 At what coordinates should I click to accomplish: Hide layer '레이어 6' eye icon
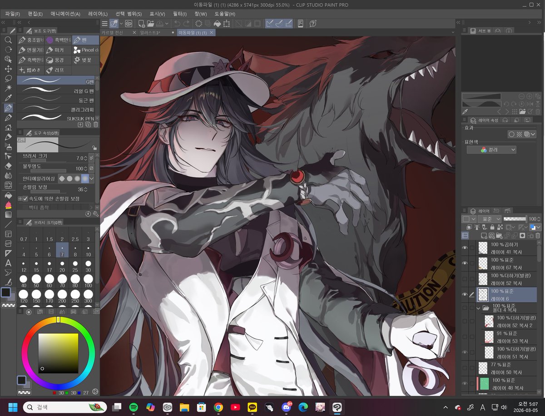465,295
